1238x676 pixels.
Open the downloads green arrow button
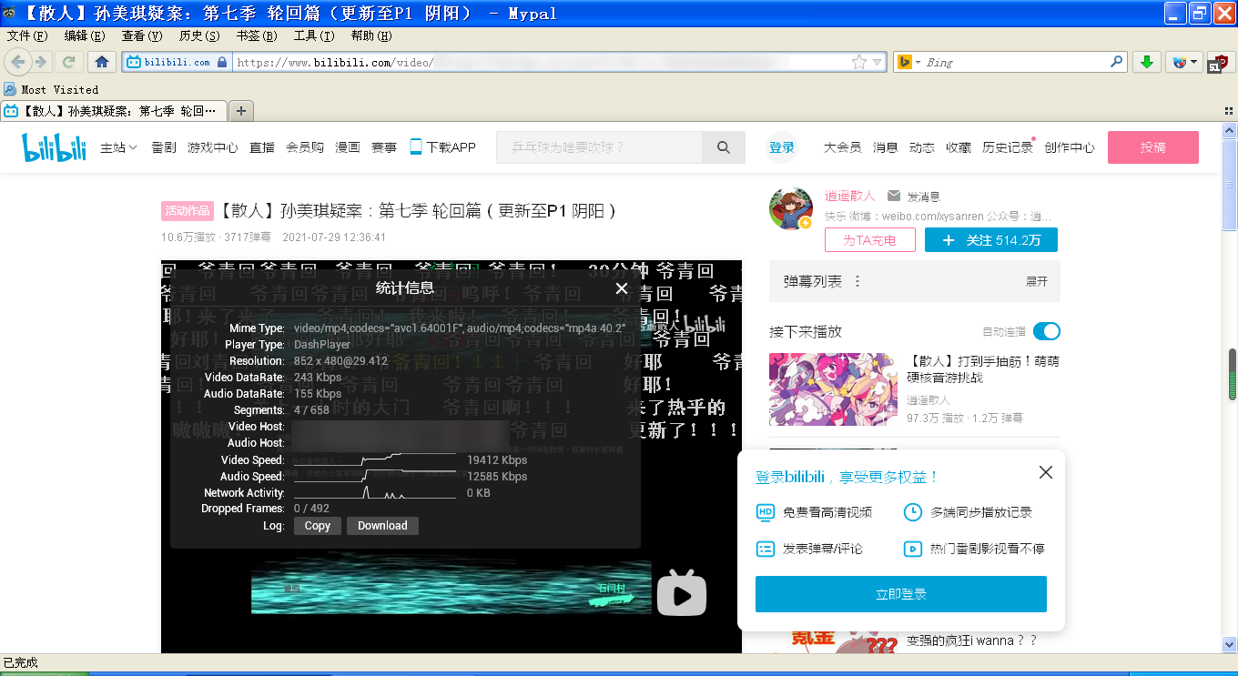[1147, 62]
